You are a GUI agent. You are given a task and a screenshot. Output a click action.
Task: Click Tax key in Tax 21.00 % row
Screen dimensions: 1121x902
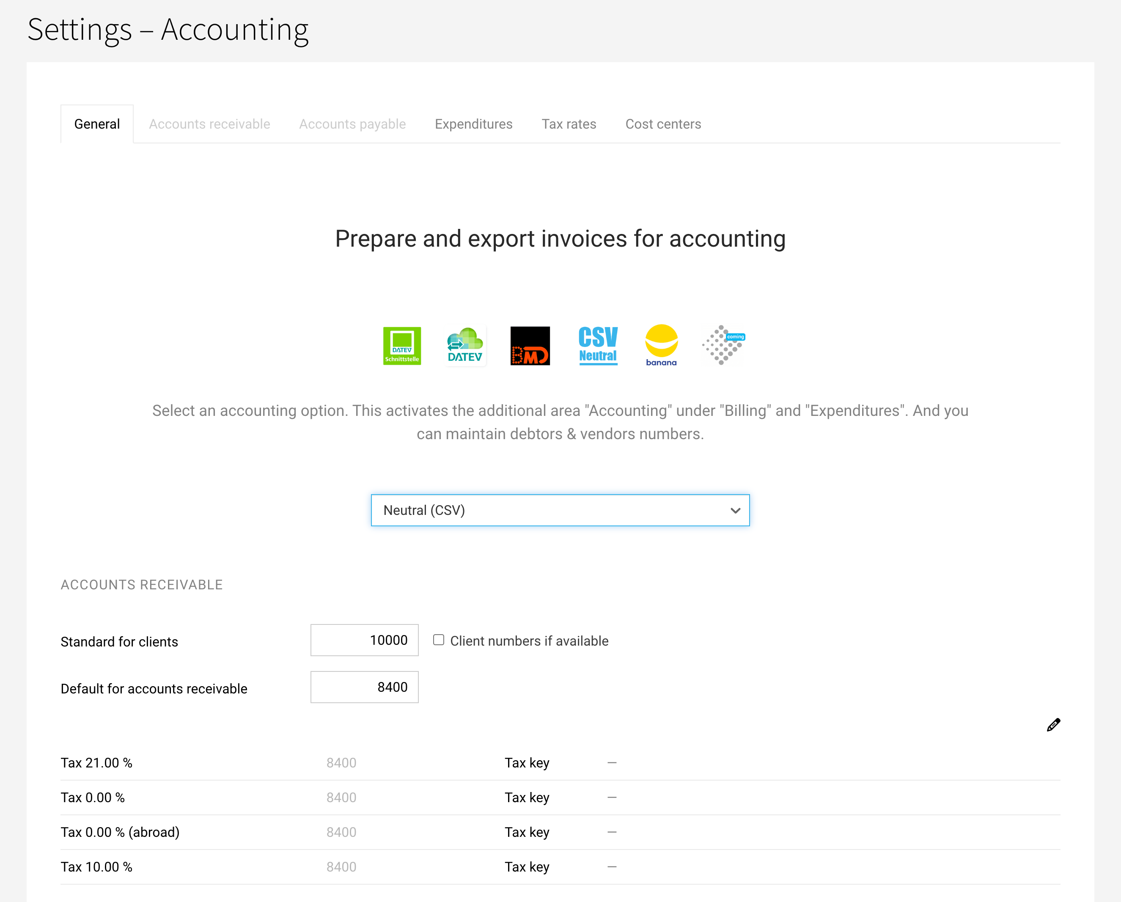coord(527,763)
